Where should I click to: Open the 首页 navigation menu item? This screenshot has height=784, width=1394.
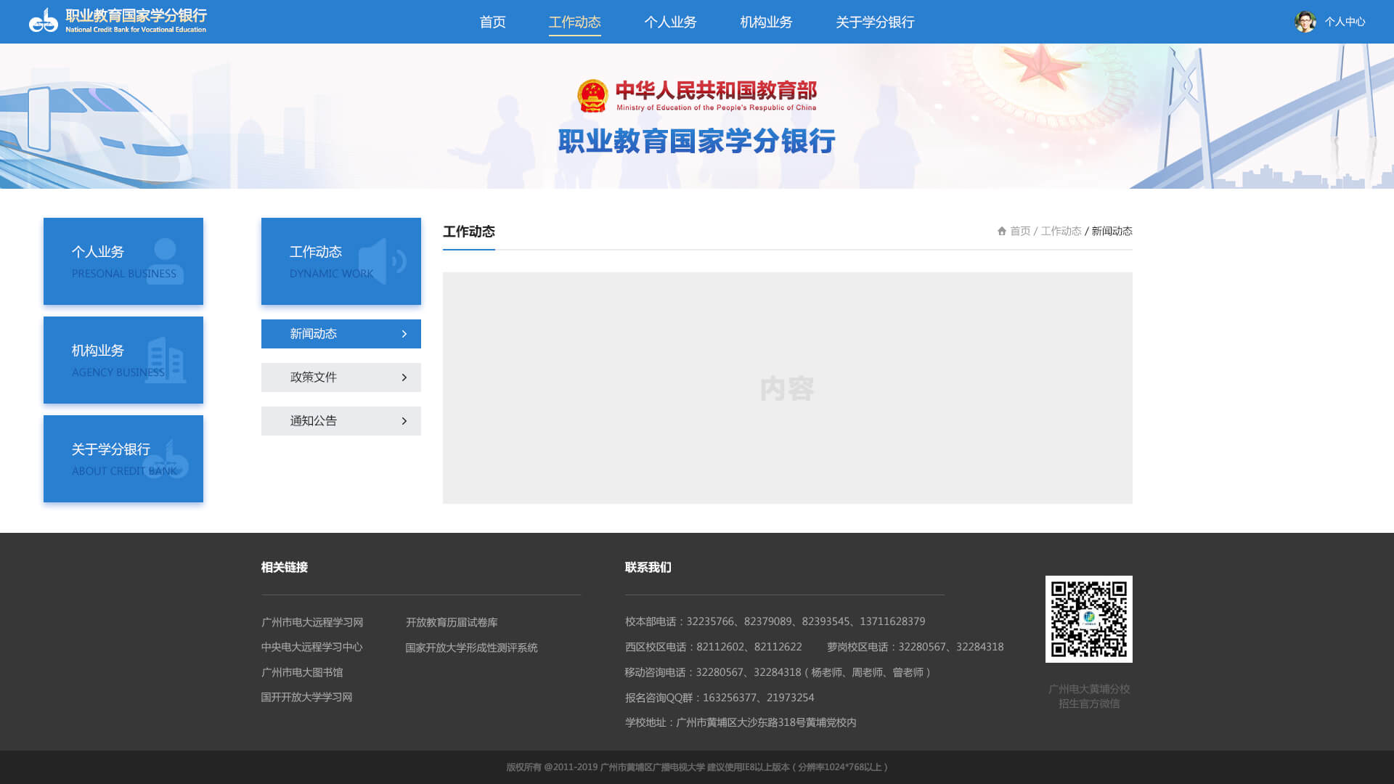tap(492, 23)
